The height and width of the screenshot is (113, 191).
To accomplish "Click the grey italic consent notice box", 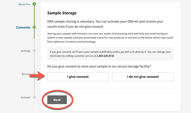I will pyautogui.click(x=110, y=54).
